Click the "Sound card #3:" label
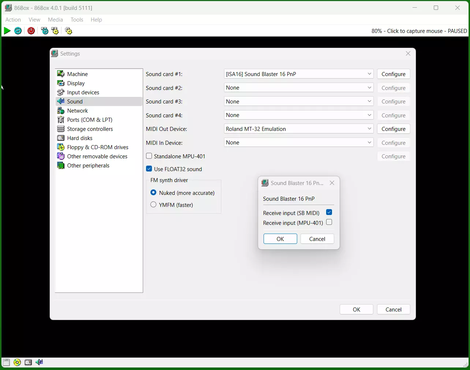 tap(164, 101)
